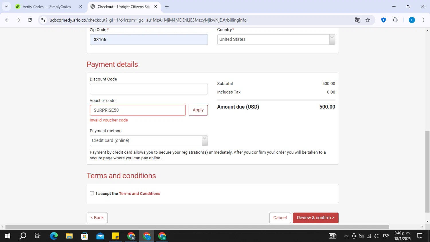Open the Windows notification center
430x242 pixels.
pyautogui.click(x=420, y=236)
